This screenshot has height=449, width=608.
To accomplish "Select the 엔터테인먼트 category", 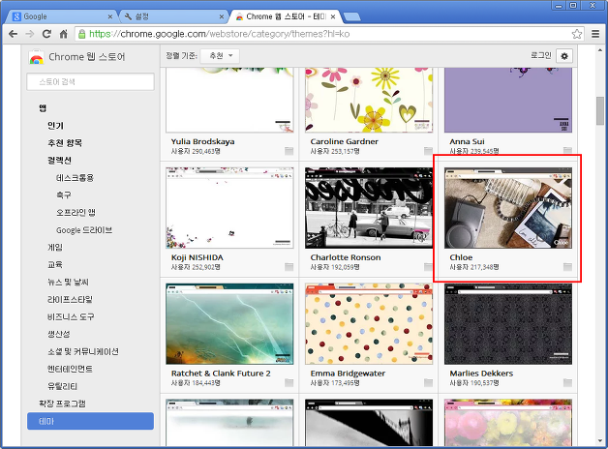I will point(70,369).
